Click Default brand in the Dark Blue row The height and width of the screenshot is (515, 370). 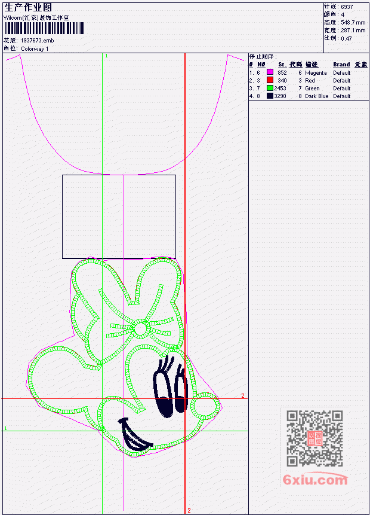(342, 96)
